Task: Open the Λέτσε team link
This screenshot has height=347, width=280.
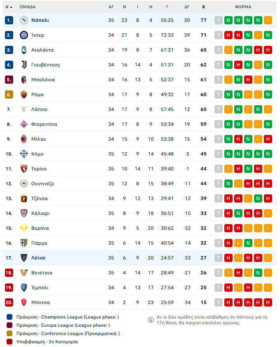Action: point(38,258)
